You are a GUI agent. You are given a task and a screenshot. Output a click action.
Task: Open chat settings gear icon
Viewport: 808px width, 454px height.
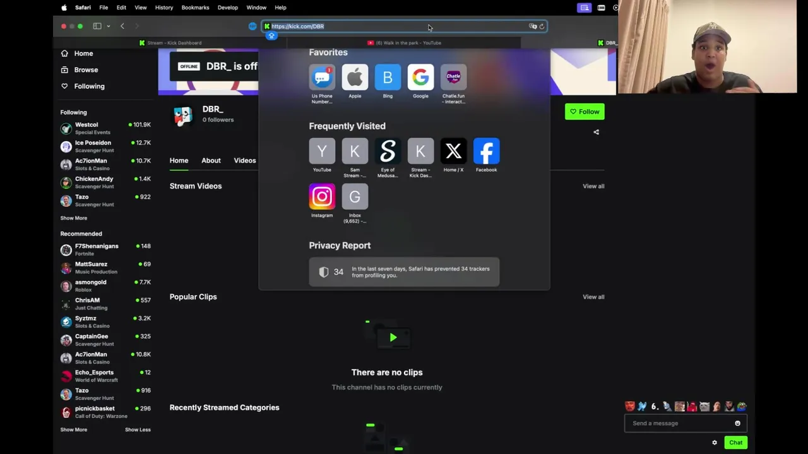pos(715,443)
